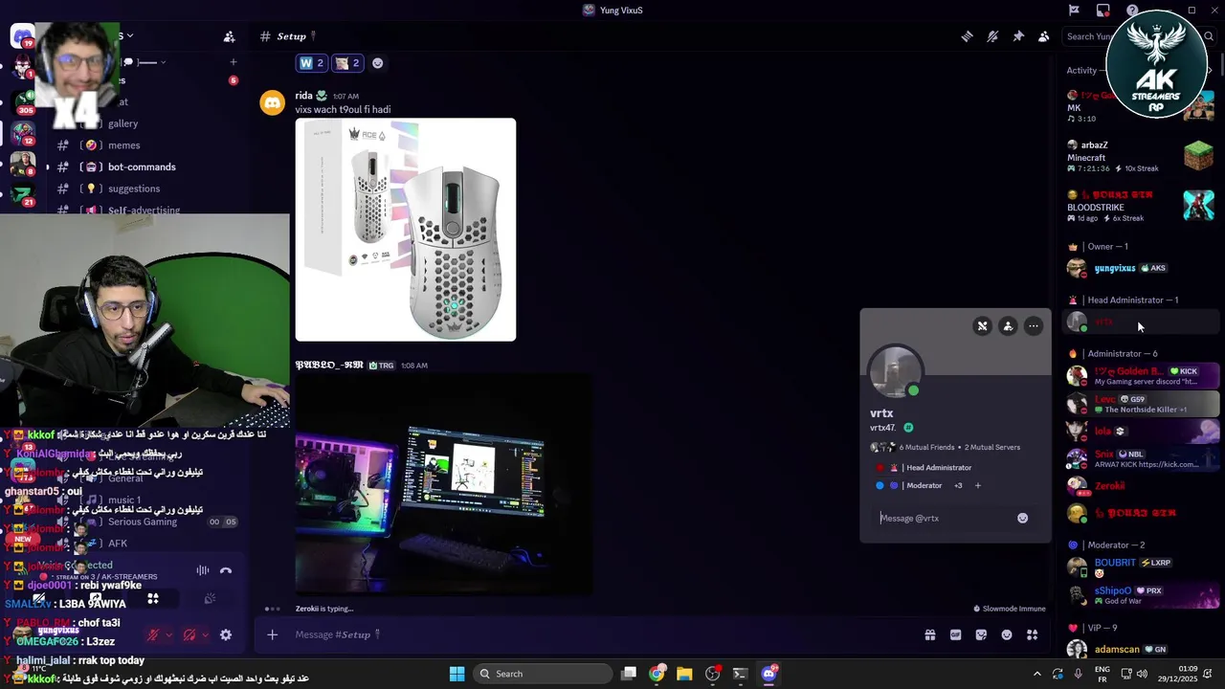Open the gift icon in message bar
The image size is (1225, 689).
[x=929, y=634]
